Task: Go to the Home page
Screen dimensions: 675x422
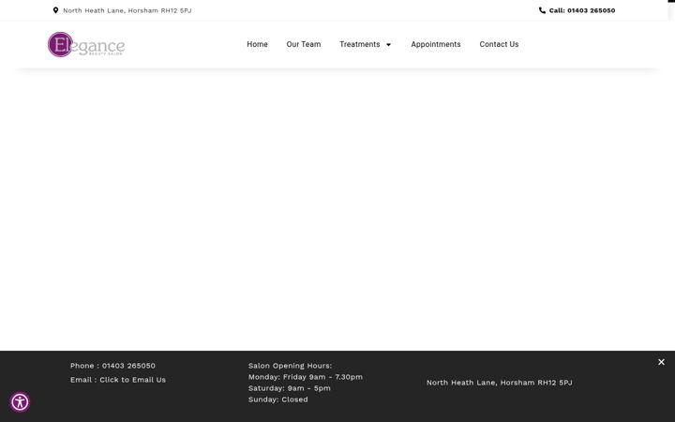Action: pos(257,44)
